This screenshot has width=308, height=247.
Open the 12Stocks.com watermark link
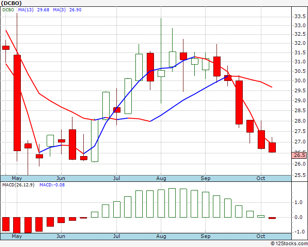tap(288, 243)
